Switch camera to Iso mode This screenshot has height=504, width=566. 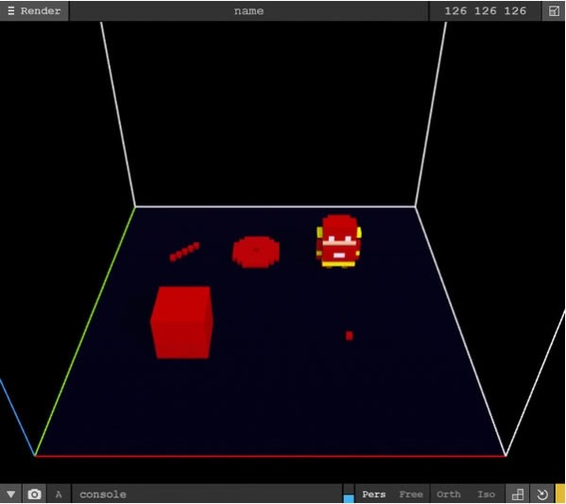tap(486, 494)
